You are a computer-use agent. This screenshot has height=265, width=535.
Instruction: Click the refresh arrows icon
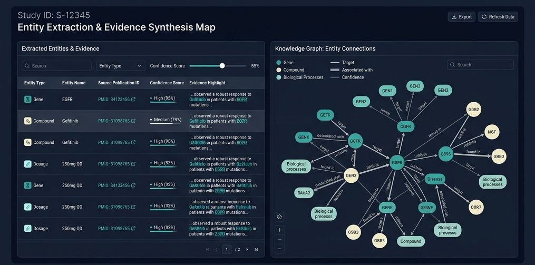(484, 17)
